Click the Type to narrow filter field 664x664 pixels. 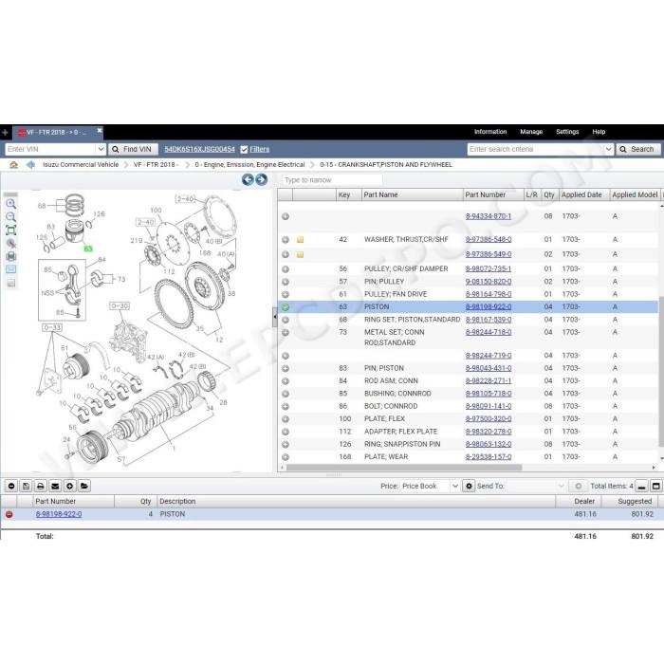[x=332, y=180]
